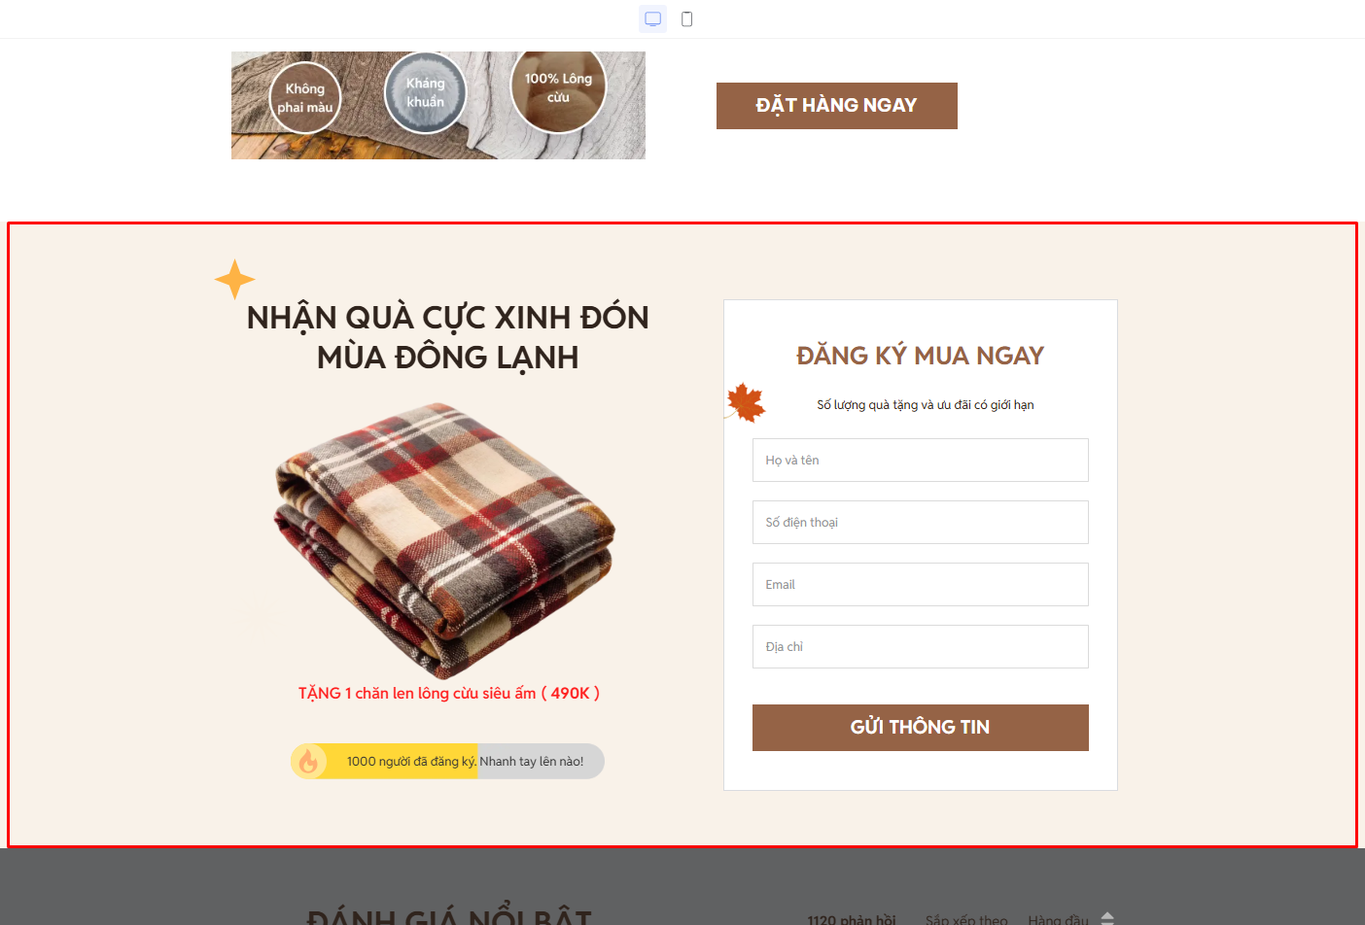Select the '100% Lông cừu' circle badge
Image resolution: width=1365 pixels, height=925 pixels.
[x=558, y=88]
